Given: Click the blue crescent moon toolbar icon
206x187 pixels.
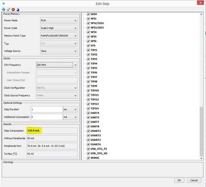Looking at the screenshot, I should point(18,10).
